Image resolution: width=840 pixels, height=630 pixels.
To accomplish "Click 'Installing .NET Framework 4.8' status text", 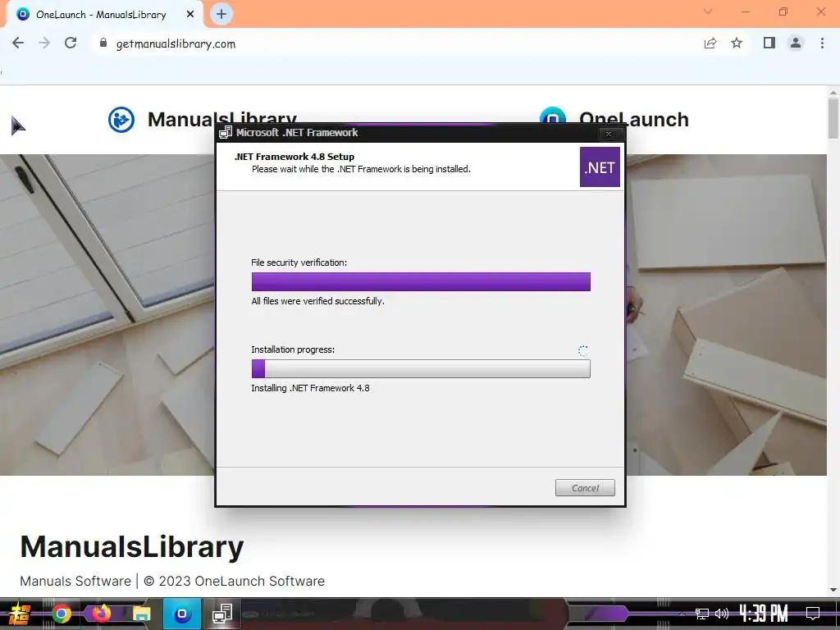I will click(310, 388).
